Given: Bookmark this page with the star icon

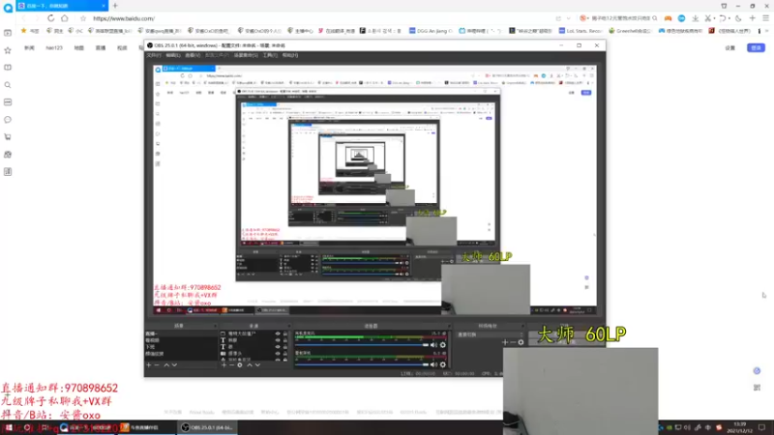Looking at the screenshot, I should tap(83, 18).
